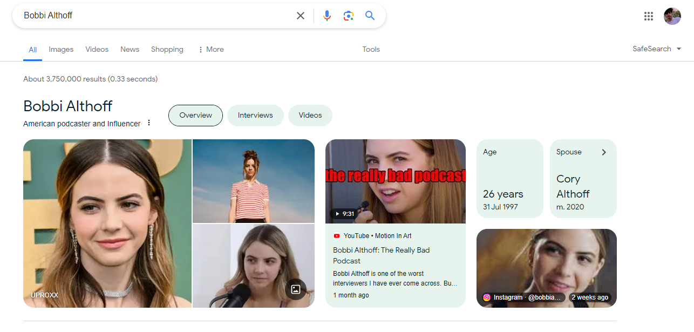The height and width of the screenshot is (332, 694).
Task: Click the Age 26 years card
Action: click(510, 179)
